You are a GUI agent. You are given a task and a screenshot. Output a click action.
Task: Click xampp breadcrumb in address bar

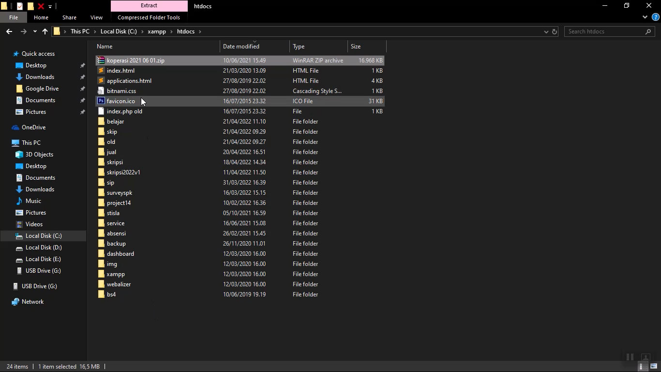coord(157,31)
